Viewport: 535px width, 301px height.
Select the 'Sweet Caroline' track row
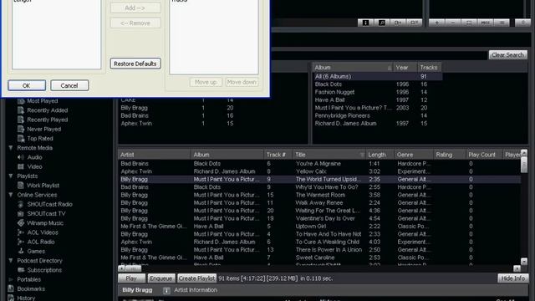coord(319,258)
